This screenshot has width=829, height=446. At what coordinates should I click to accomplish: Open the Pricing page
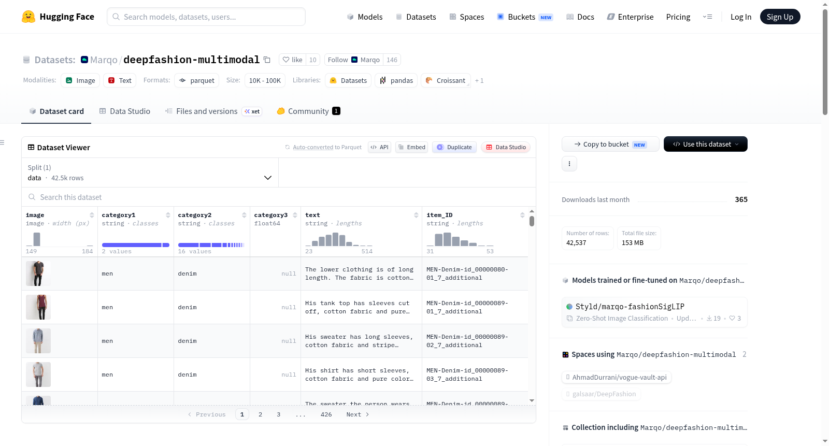(x=678, y=17)
